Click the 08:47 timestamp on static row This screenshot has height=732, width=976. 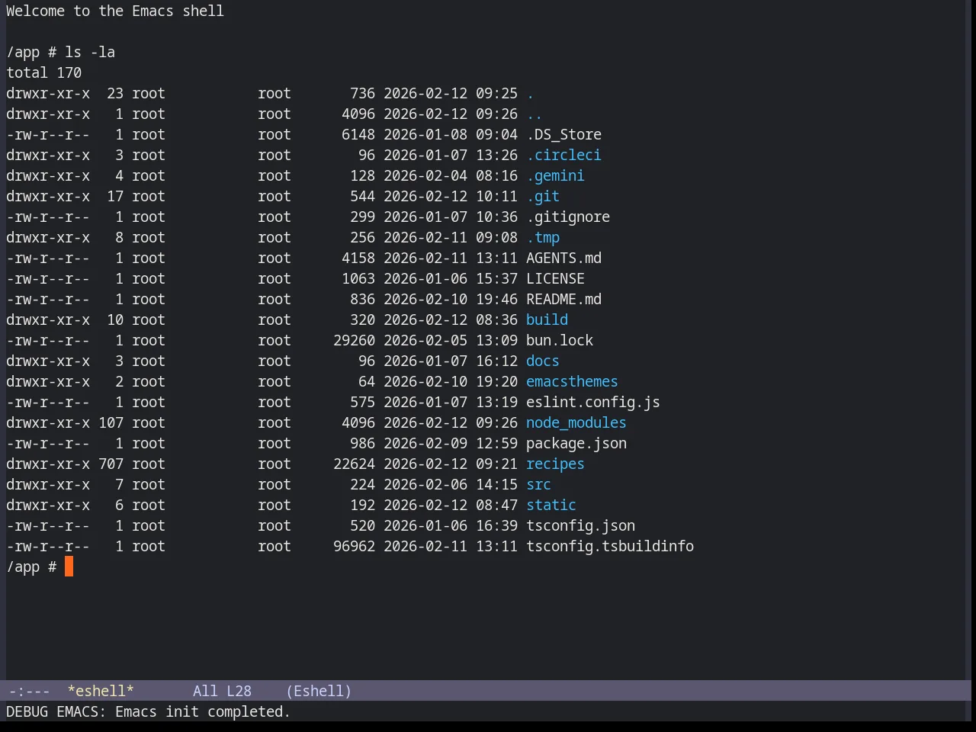click(496, 506)
